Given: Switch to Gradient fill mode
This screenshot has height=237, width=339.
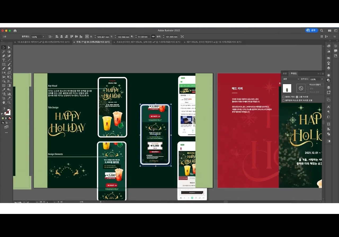Looking at the screenshot, I should pyautogui.click(x=6, y=118).
